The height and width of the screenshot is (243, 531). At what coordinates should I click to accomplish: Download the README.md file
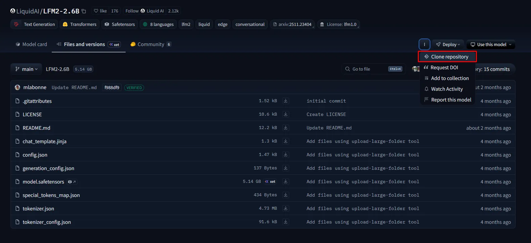click(285, 128)
